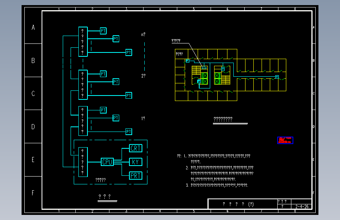Image resolution: width=340 pixels, height=220 pixels.
Task: Click the underlined title below the floor plan
Action: 223,119
